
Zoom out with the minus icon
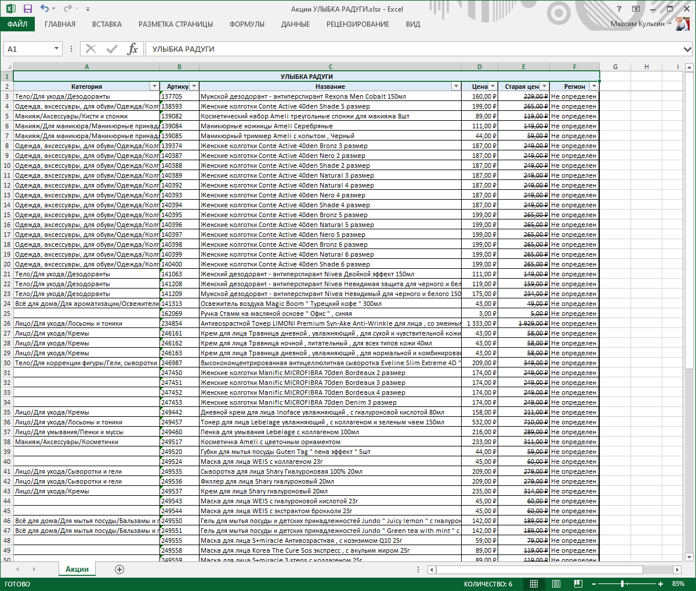coord(593,583)
